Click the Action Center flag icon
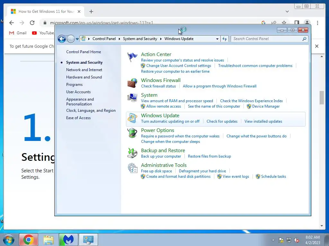Image resolution: width=329 pixels, height=246 pixels. click(x=132, y=57)
